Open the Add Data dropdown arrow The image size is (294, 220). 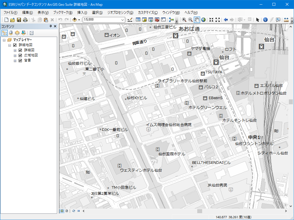[x=79, y=20]
